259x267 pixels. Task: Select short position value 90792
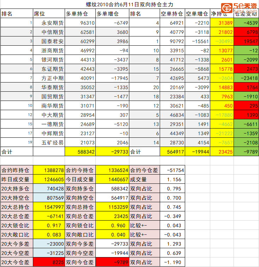coord(172,41)
